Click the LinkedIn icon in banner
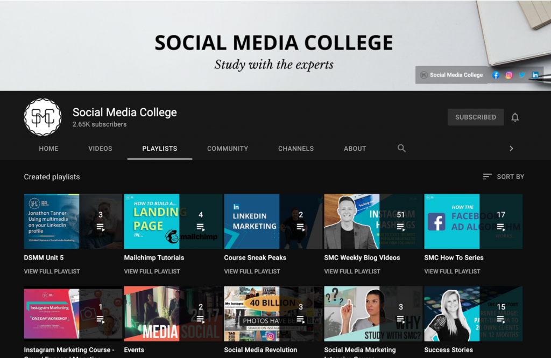The height and width of the screenshot is (358, 551). pyautogui.click(x=535, y=75)
